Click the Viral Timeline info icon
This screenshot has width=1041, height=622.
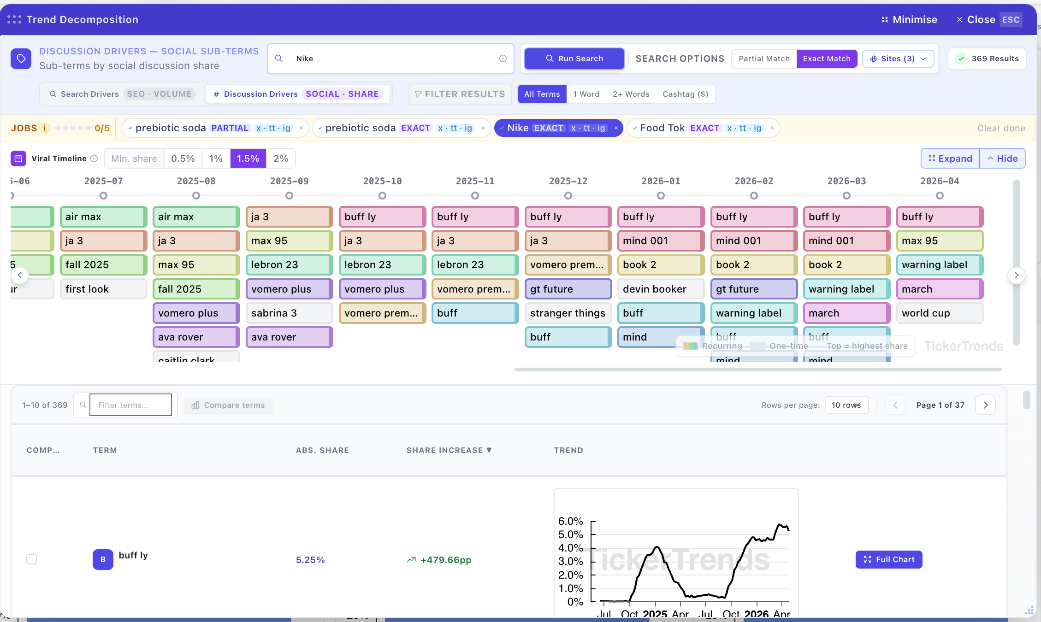[x=94, y=158]
